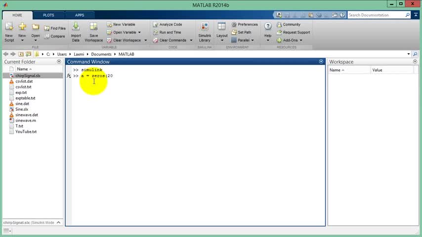The width and height of the screenshot is (422, 237).
Task: Click the quick access Help icon
Action: pos(342,15)
